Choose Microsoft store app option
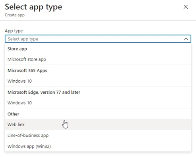The image size is (196, 157). click(x=98, y=59)
